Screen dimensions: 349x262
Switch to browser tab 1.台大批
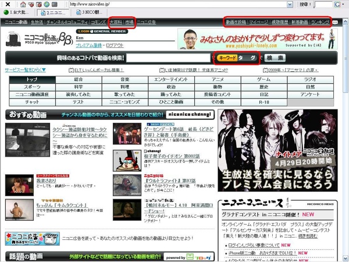point(17,12)
